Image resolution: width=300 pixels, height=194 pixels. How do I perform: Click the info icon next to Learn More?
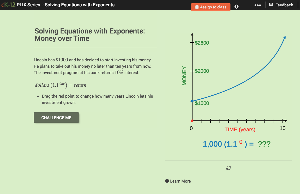tap(167, 181)
